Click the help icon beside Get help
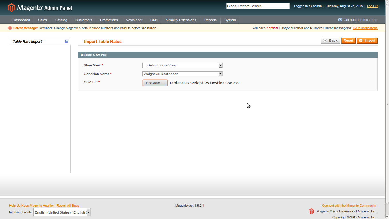This screenshot has width=389, height=219. [x=340, y=20]
